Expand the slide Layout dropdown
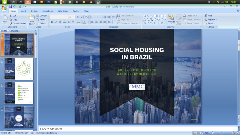240x135 pixels. [43, 16]
